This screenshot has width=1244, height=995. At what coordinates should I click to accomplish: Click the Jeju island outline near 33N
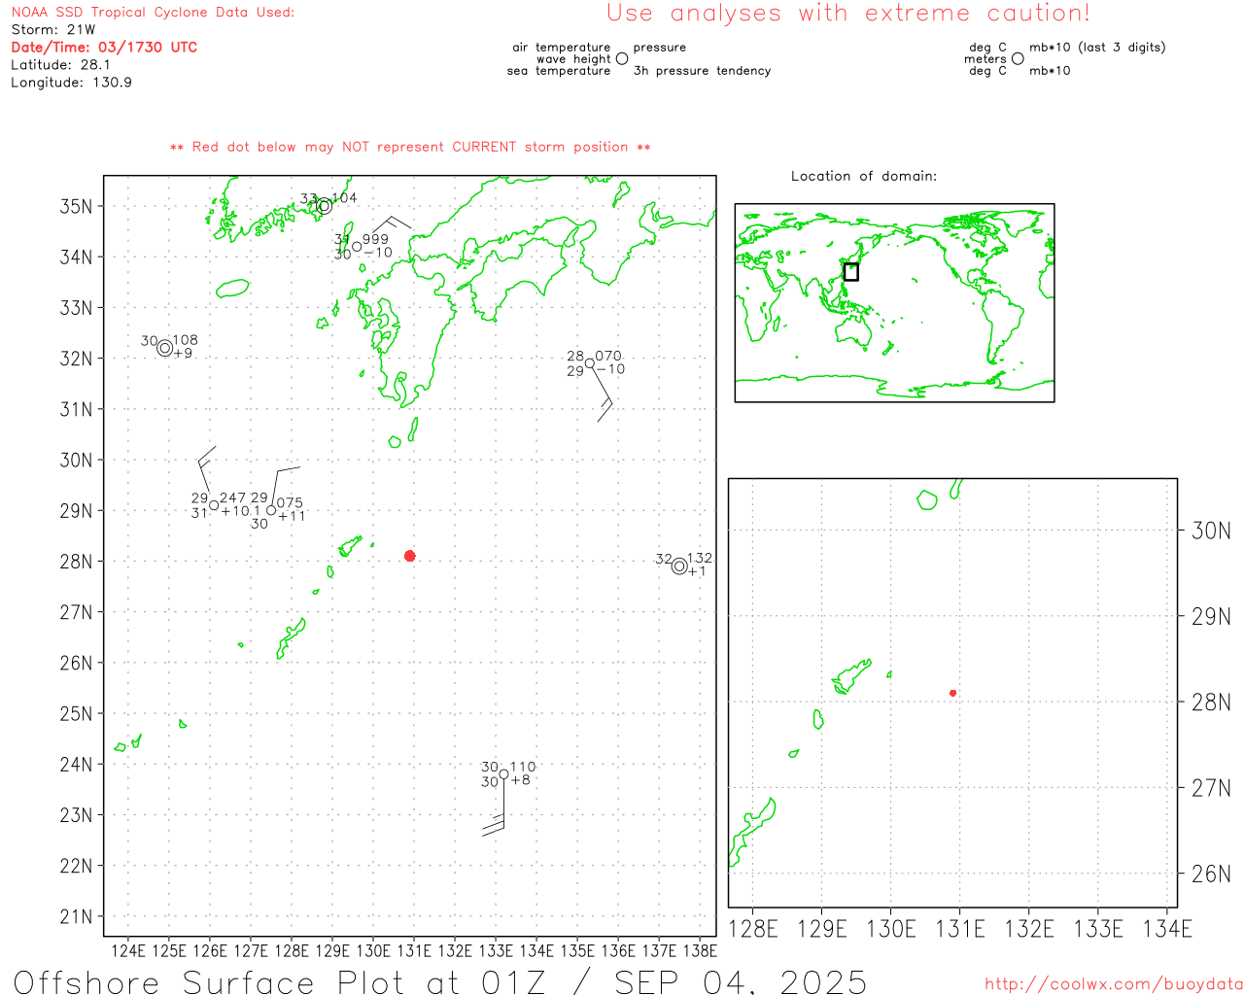point(233,289)
